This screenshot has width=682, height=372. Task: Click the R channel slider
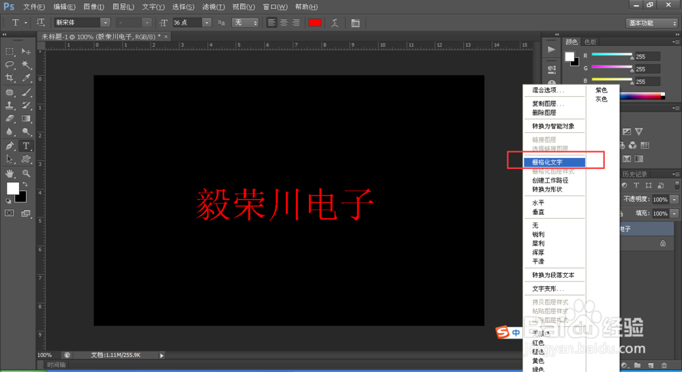coord(612,55)
